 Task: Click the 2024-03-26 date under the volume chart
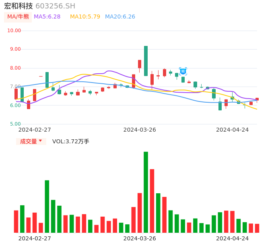tap(140, 238)
